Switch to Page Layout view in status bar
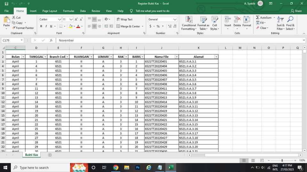 click(x=253, y=161)
